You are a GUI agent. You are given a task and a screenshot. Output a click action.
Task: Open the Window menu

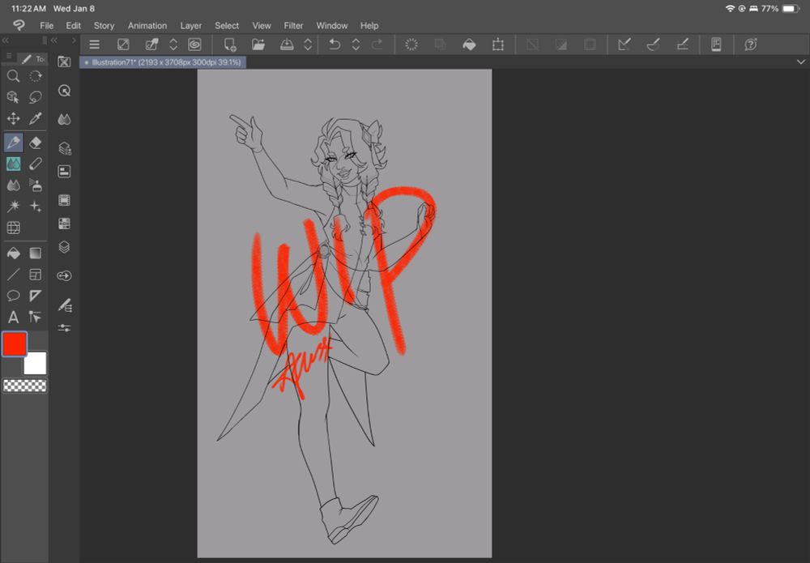331,25
